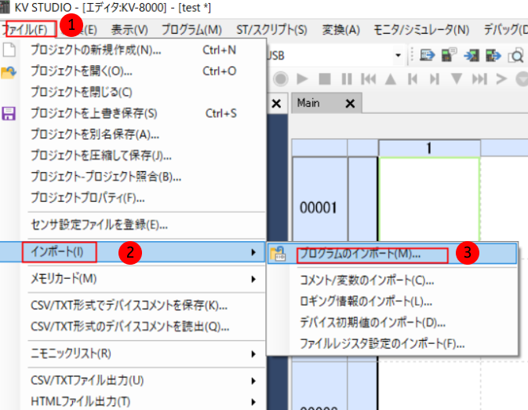Choose プロジェクトを圧縮して保存(J)... entry

coord(143,156)
